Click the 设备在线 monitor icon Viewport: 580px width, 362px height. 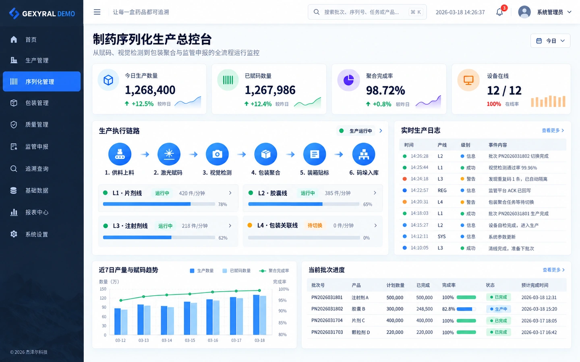pos(468,80)
